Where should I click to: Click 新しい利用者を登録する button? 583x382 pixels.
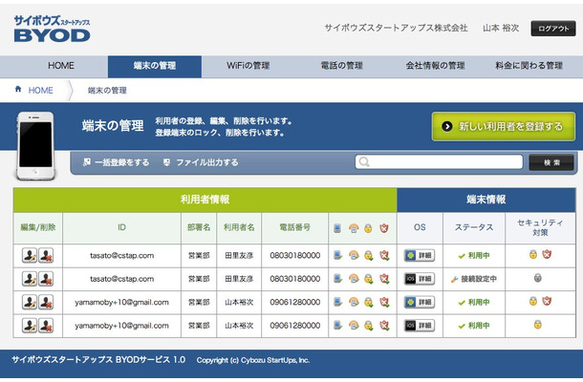(x=504, y=126)
